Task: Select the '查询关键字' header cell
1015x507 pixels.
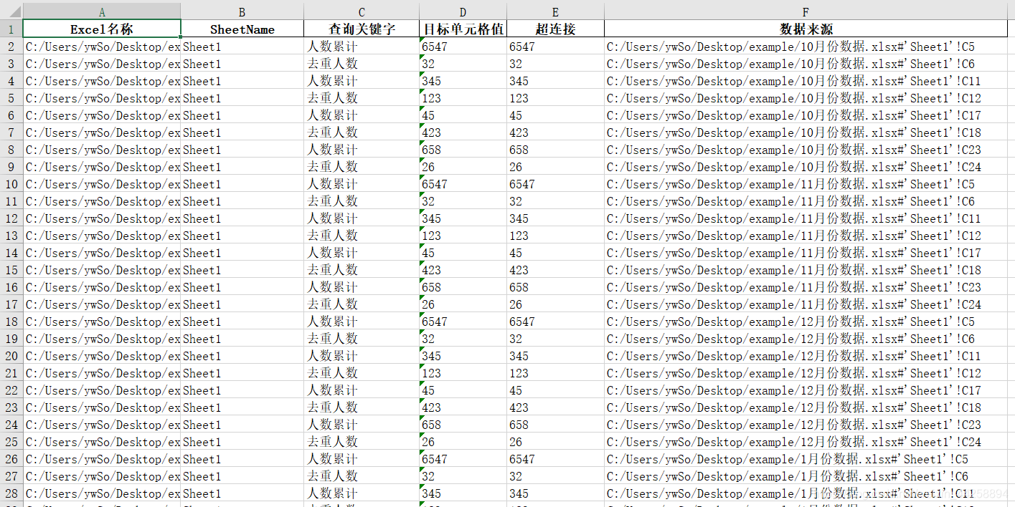Action: [x=362, y=29]
